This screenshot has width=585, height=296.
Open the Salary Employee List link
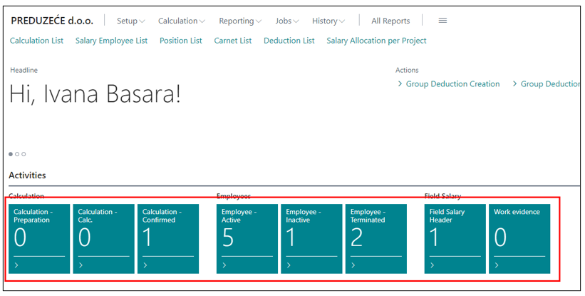tap(111, 41)
